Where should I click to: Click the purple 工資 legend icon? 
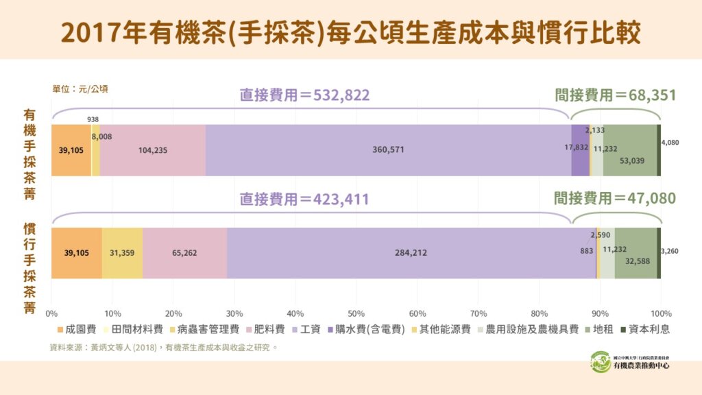(x=294, y=330)
